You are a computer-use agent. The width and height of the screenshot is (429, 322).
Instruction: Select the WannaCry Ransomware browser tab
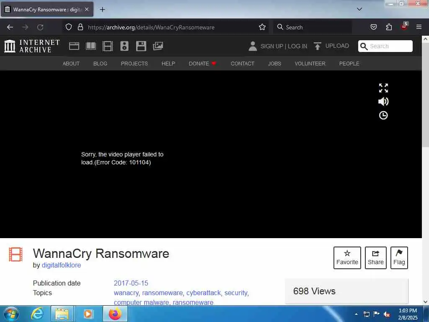tap(47, 9)
